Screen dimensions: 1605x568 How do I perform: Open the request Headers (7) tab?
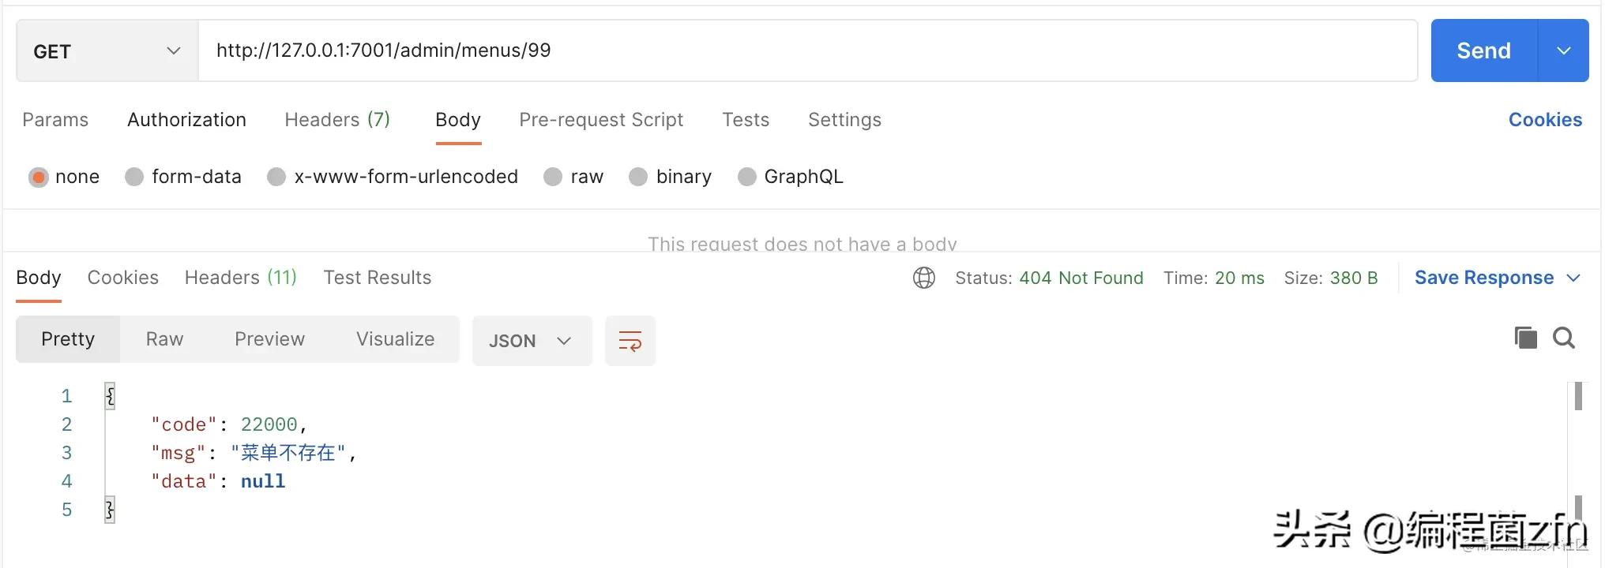337,120
